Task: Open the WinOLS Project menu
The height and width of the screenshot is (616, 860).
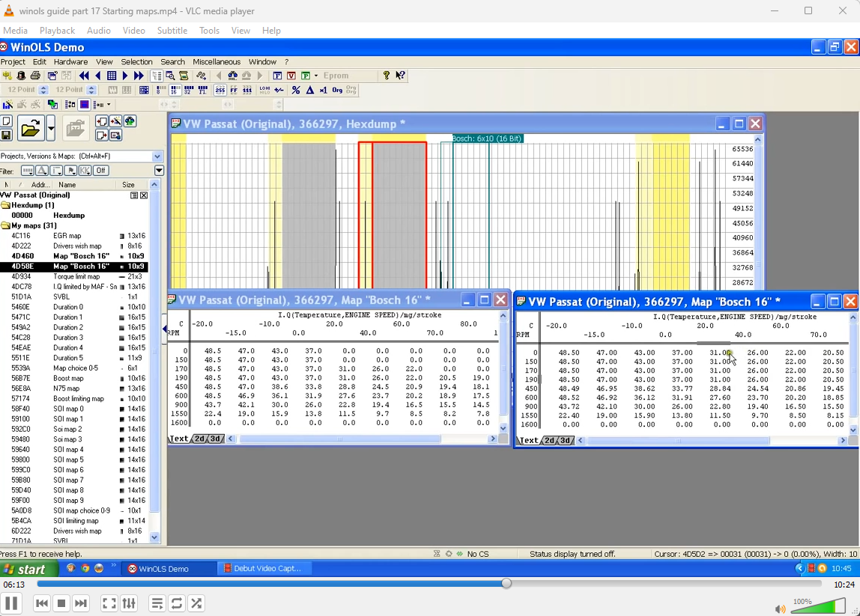Action: tap(13, 62)
